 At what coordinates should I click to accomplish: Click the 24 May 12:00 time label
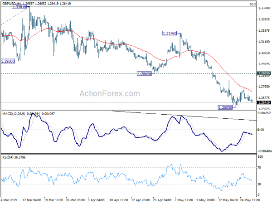[250, 200]
